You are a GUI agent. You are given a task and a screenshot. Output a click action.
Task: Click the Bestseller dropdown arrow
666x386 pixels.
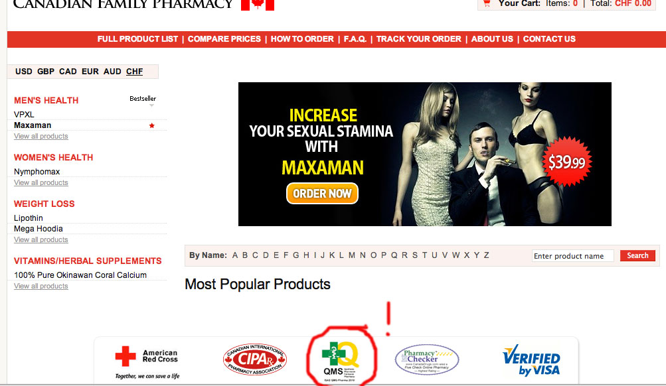[151, 105]
